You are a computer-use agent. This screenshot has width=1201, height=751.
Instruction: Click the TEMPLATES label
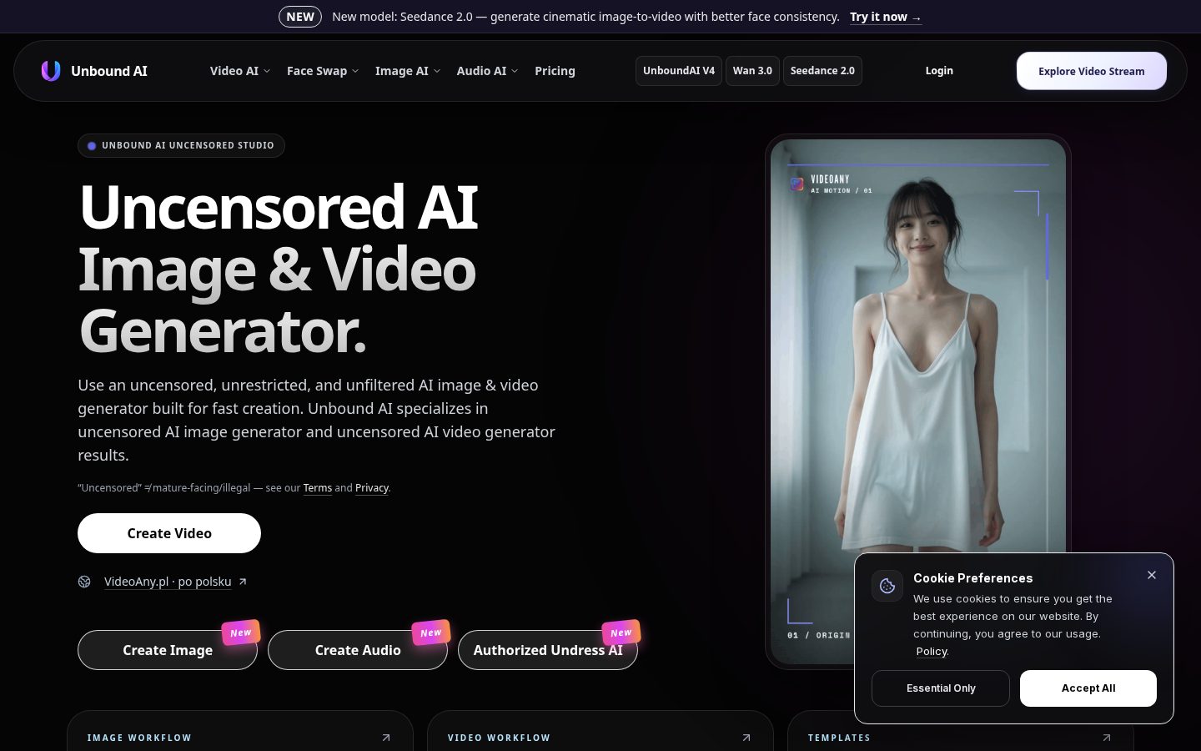pyautogui.click(x=839, y=738)
